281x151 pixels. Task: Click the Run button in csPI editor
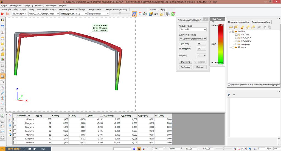point(43,149)
